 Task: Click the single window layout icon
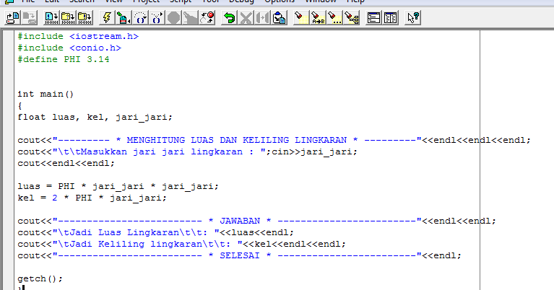373,17
